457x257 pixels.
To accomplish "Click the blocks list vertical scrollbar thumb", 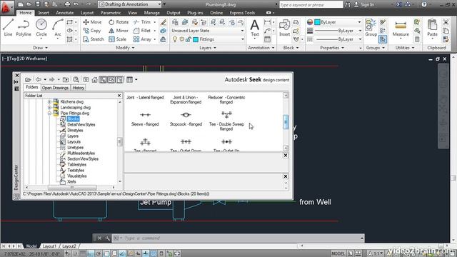I will coord(286,122).
